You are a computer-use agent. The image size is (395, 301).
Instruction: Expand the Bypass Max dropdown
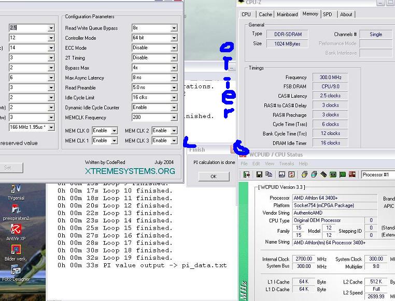[x=174, y=68]
